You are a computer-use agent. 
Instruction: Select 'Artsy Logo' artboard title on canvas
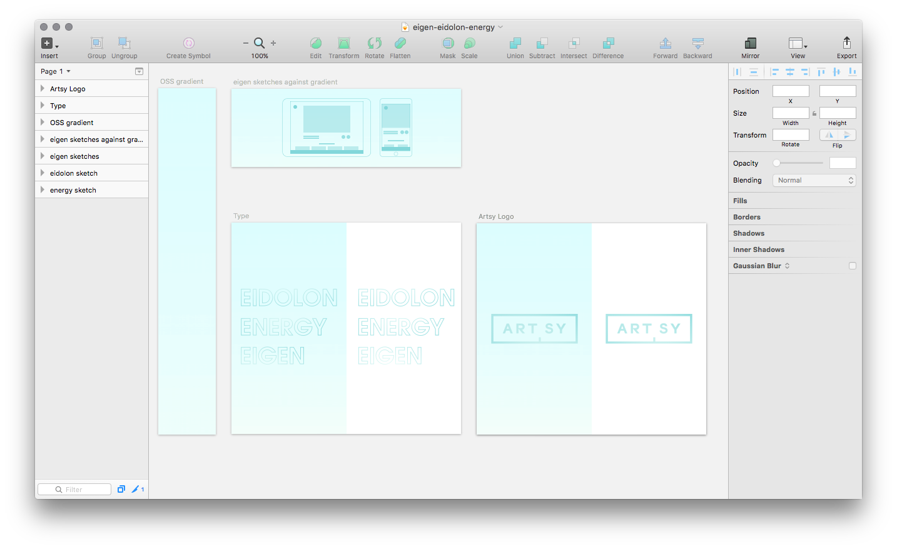click(496, 216)
